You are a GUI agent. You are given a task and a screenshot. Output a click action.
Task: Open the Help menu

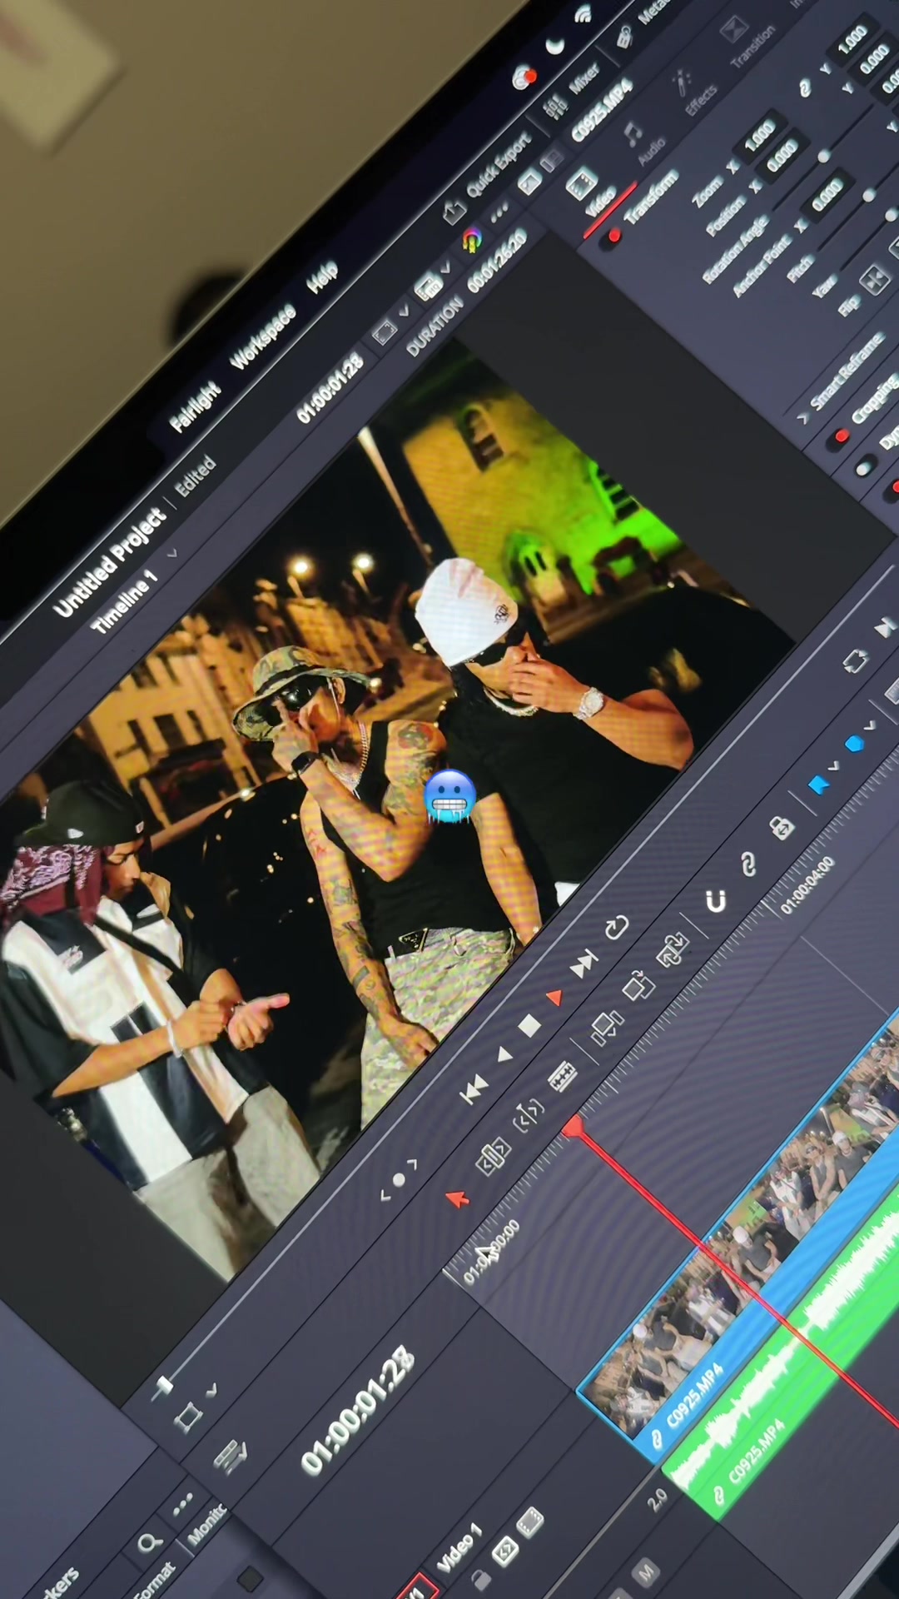322,276
